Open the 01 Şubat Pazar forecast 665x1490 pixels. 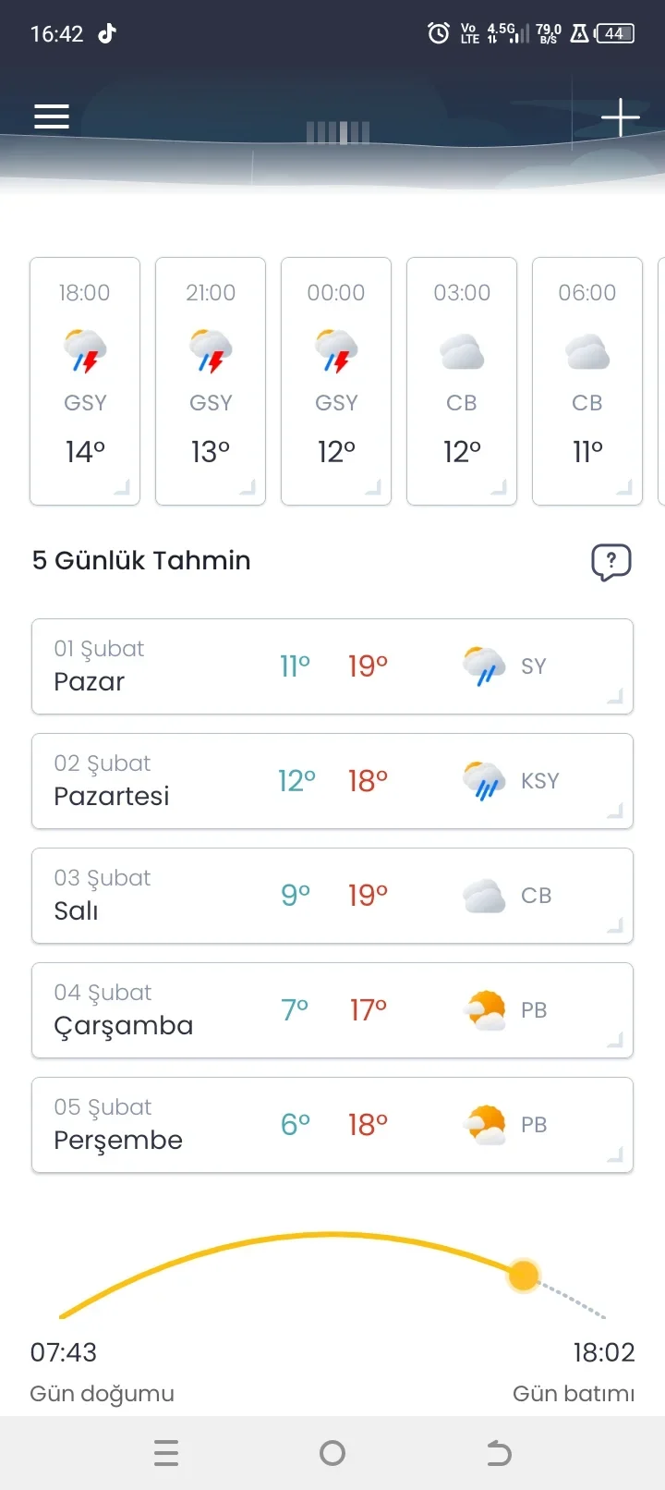tap(332, 666)
